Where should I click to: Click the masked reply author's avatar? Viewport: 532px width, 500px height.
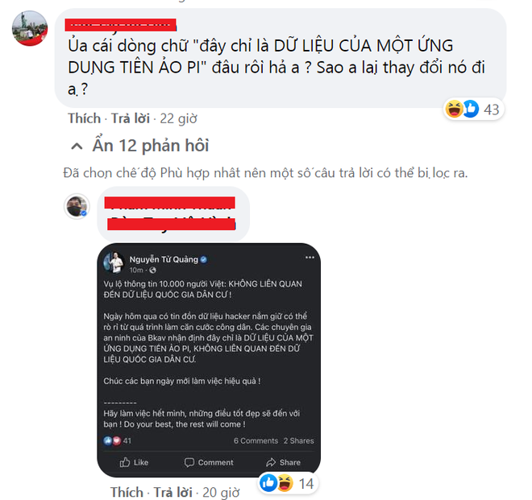77,206
